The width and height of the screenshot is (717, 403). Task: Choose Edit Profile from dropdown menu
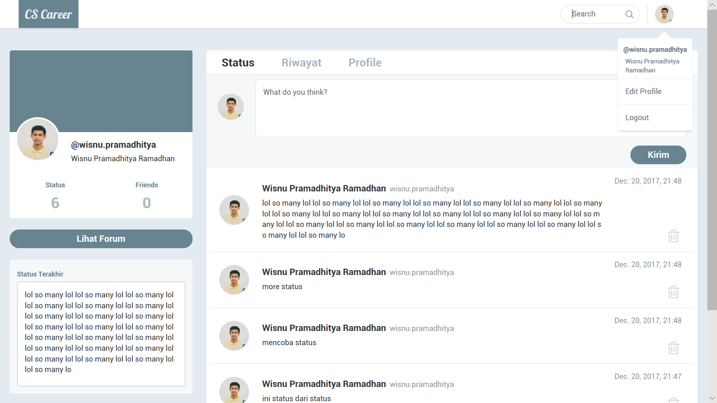[643, 91]
